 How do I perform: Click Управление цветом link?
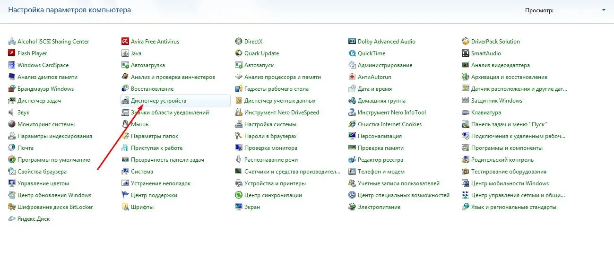click(43, 183)
